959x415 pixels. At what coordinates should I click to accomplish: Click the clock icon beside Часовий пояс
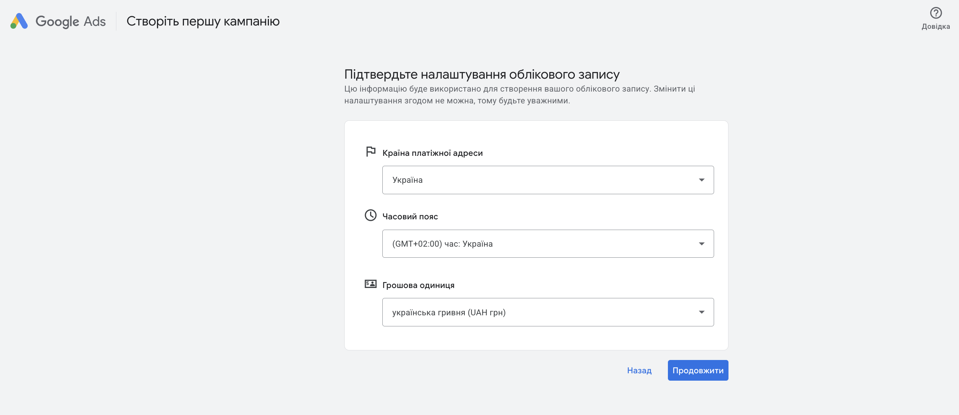click(371, 216)
